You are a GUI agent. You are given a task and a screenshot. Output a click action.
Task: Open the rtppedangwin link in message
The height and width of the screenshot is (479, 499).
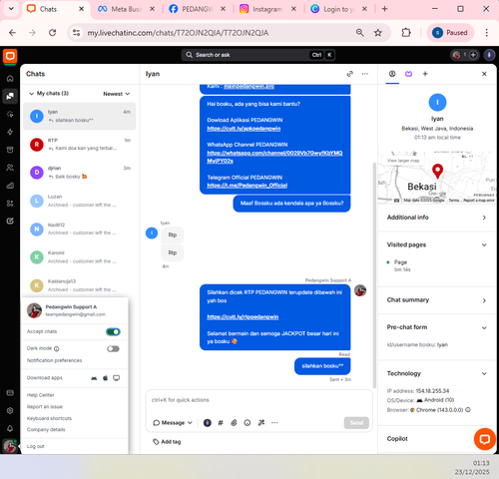point(243,317)
